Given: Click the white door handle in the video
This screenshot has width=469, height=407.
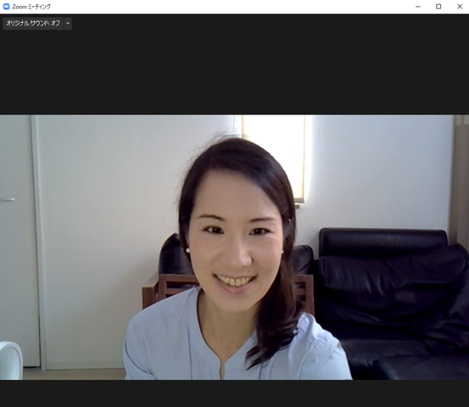Looking at the screenshot, I should 7,199.
